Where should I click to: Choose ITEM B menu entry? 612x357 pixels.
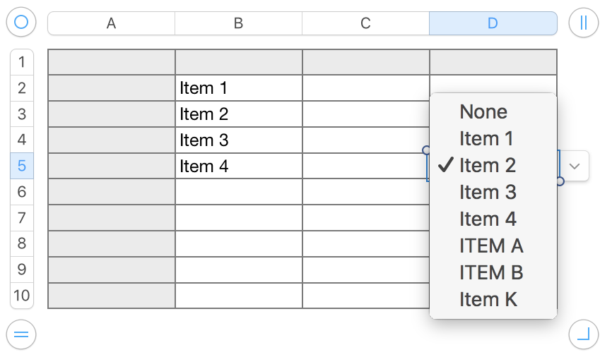click(x=491, y=272)
